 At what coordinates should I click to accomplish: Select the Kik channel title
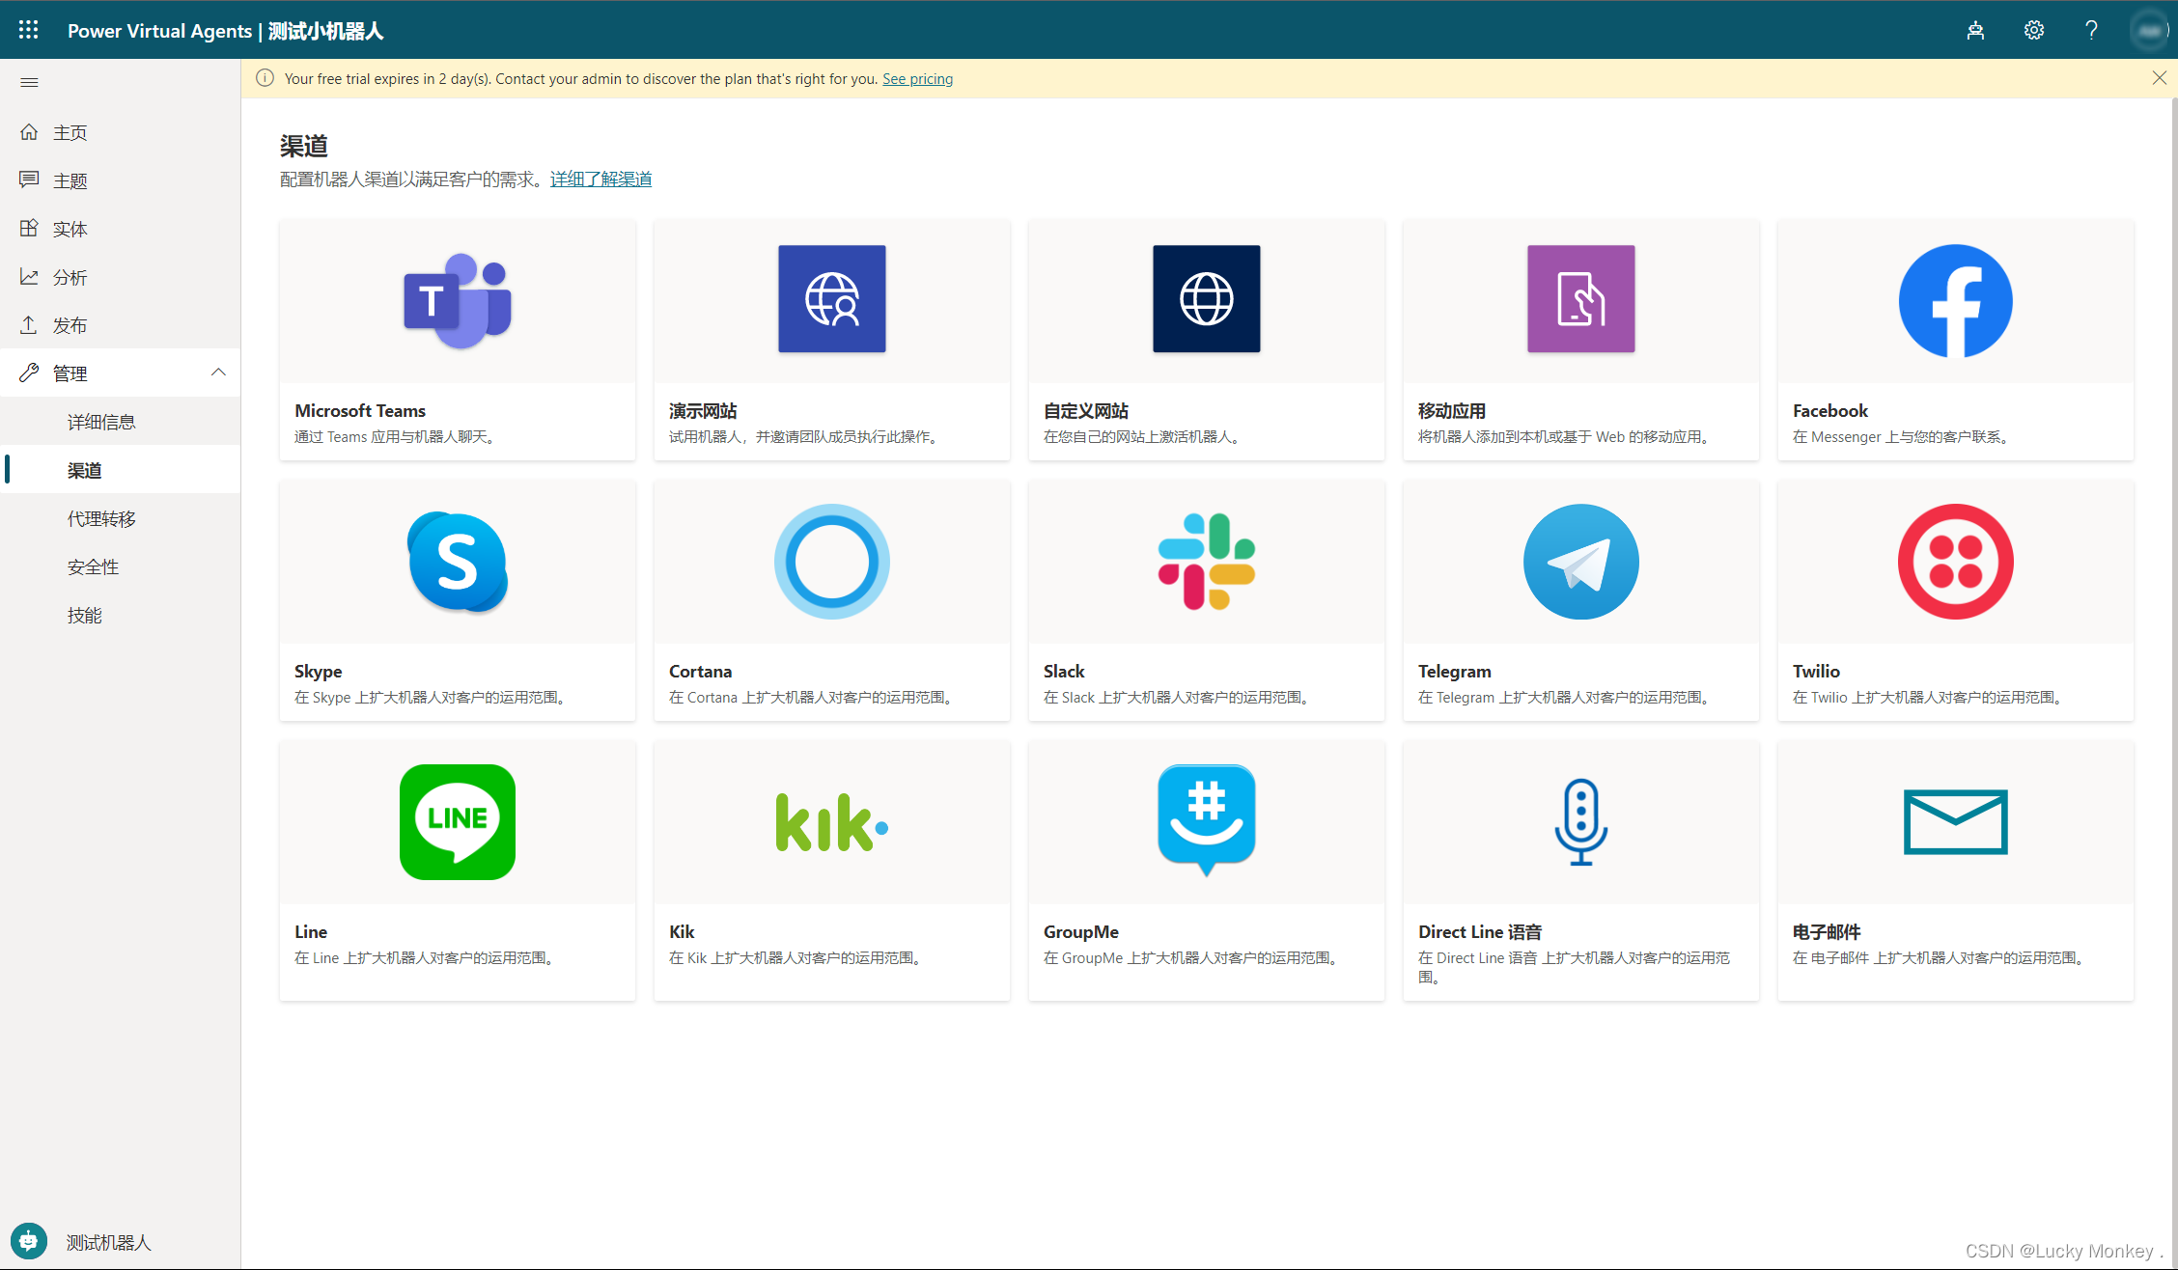[x=682, y=932]
